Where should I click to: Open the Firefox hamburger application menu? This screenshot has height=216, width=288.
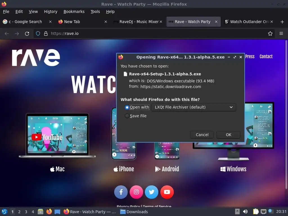[281, 34]
